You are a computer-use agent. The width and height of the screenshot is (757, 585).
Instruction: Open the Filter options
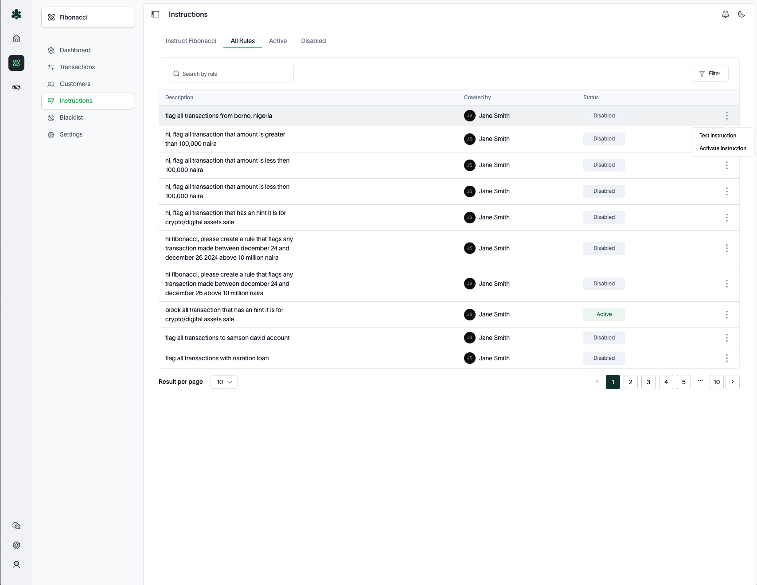[x=710, y=74]
